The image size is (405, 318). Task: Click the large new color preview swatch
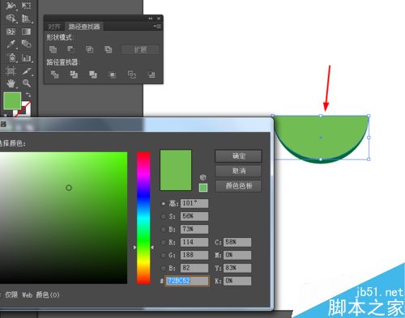tap(176, 170)
